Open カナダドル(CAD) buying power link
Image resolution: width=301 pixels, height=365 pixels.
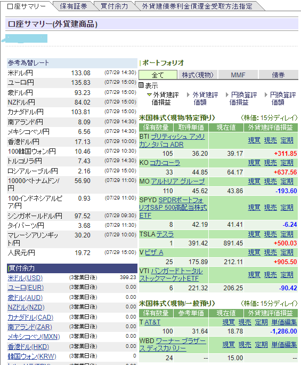(30, 318)
